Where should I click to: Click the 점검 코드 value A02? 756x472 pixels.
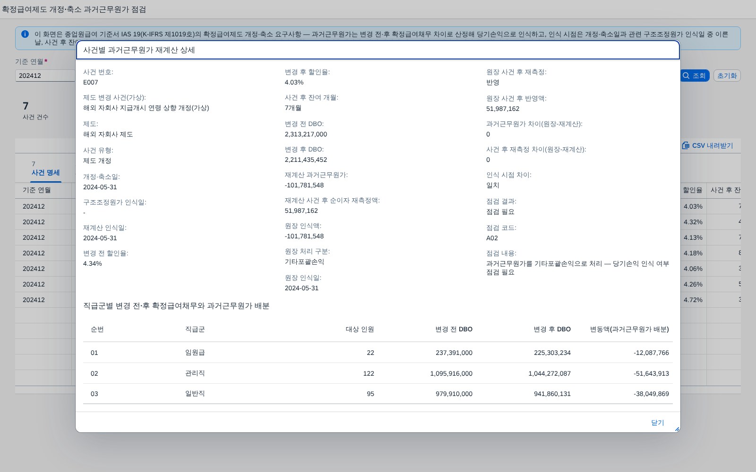point(492,238)
